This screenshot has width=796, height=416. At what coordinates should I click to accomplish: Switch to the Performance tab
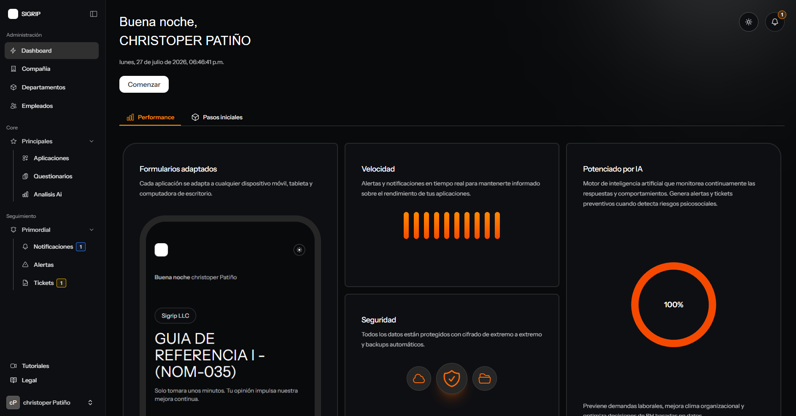tap(150, 117)
